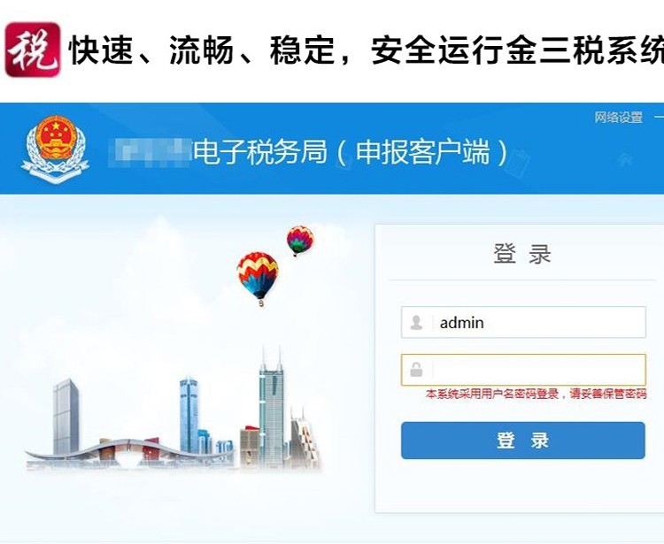The image size is (664, 544).
Task: Click the faint clipboard icon in header
Action: click(x=521, y=162)
